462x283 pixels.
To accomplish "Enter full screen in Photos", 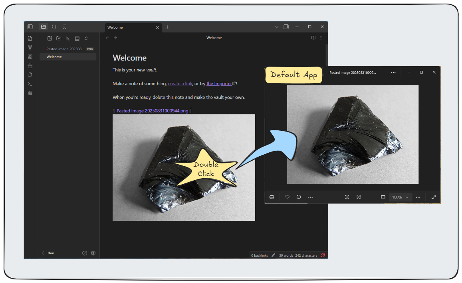I will 434,197.
